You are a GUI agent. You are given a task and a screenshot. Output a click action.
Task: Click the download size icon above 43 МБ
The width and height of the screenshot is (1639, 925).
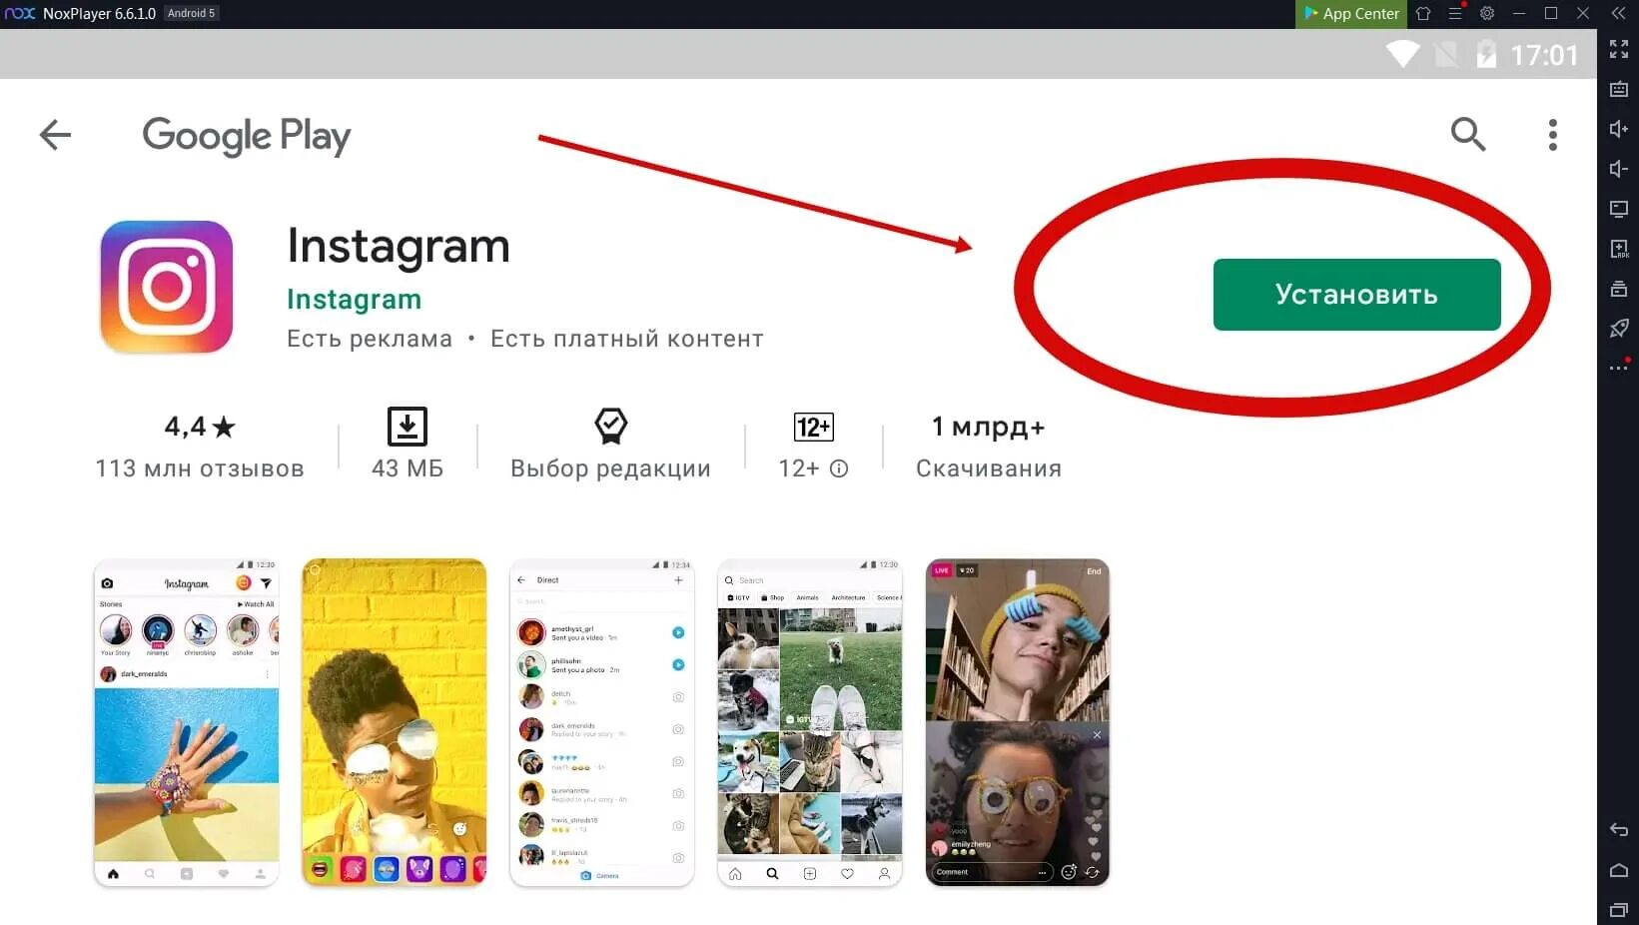pos(407,427)
